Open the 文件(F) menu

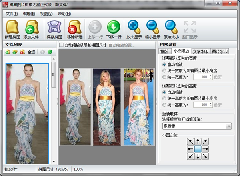(x=12, y=14)
